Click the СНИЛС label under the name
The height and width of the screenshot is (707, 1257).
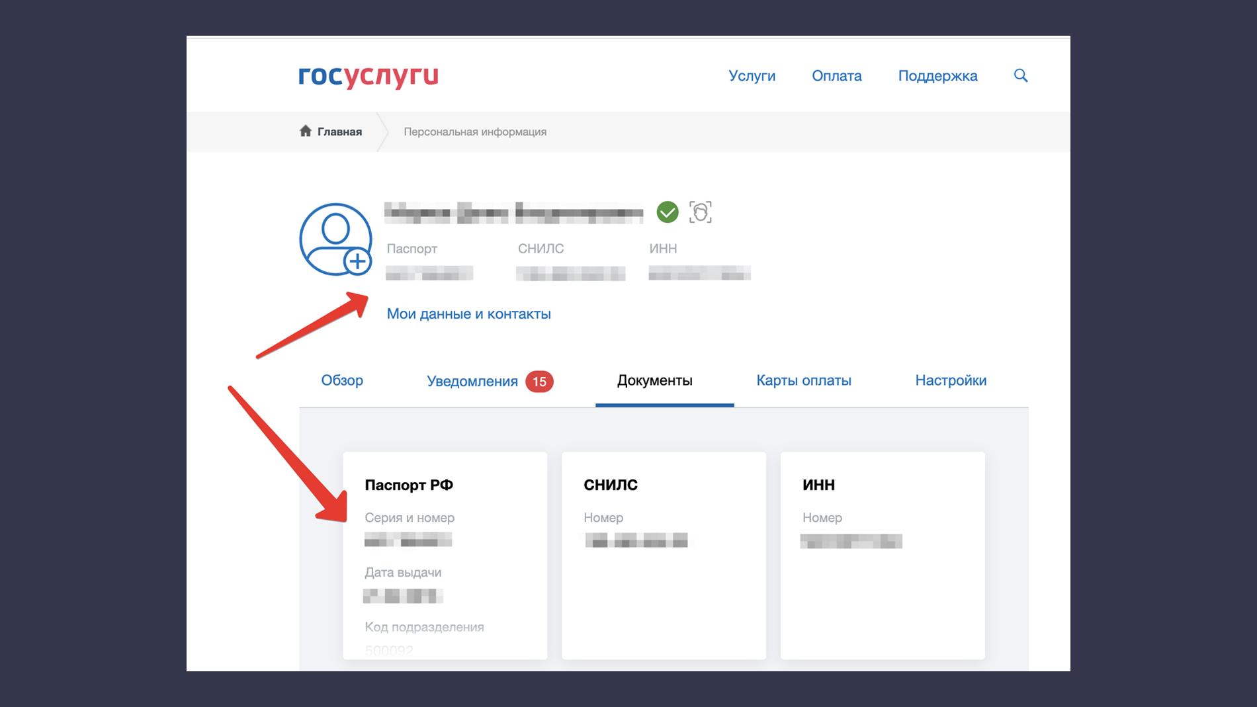[541, 249]
